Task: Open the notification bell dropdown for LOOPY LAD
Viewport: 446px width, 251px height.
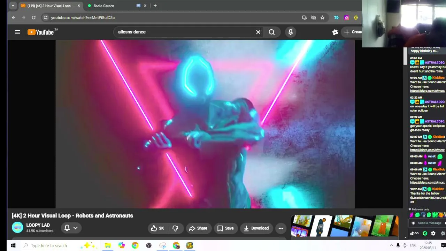Action: point(71,228)
